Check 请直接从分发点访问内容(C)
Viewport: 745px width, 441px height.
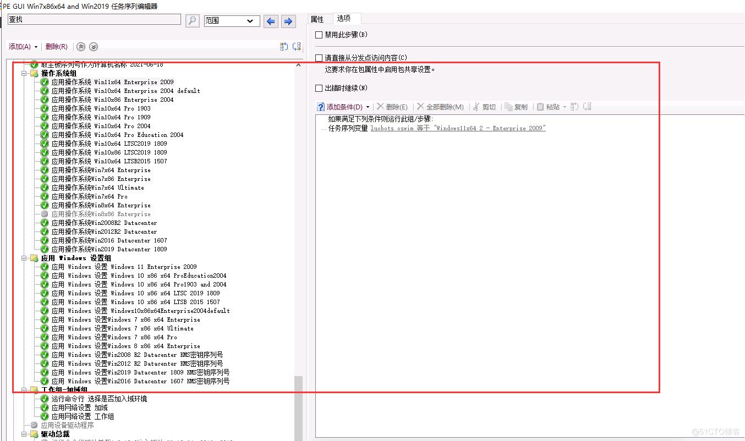tap(317, 57)
